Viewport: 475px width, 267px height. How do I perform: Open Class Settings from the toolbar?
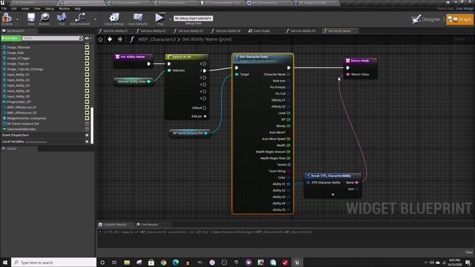tap(114, 18)
